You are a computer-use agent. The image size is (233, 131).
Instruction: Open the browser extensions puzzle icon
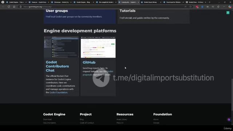(218, 7)
